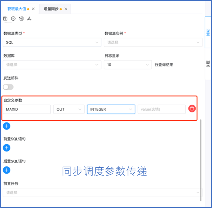
Task: Open the OUT direction dropdown
Action: tap(69, 109)
